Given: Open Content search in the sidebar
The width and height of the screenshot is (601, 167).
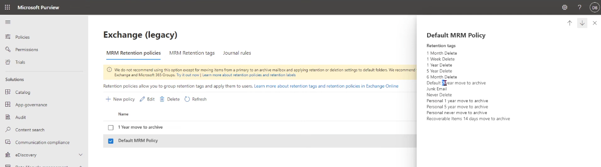Looking at the screenshot, I should (30, 130).
